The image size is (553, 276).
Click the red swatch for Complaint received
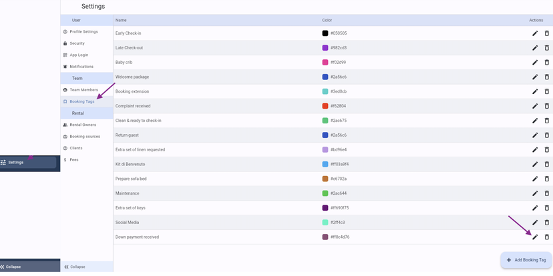pos(325,106)
